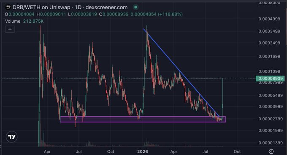The height and width of the screenshot is (155, 287).
Task: Click the rightmost Oct time axis label
Action: pyautogui.click(x=237, y=152)
